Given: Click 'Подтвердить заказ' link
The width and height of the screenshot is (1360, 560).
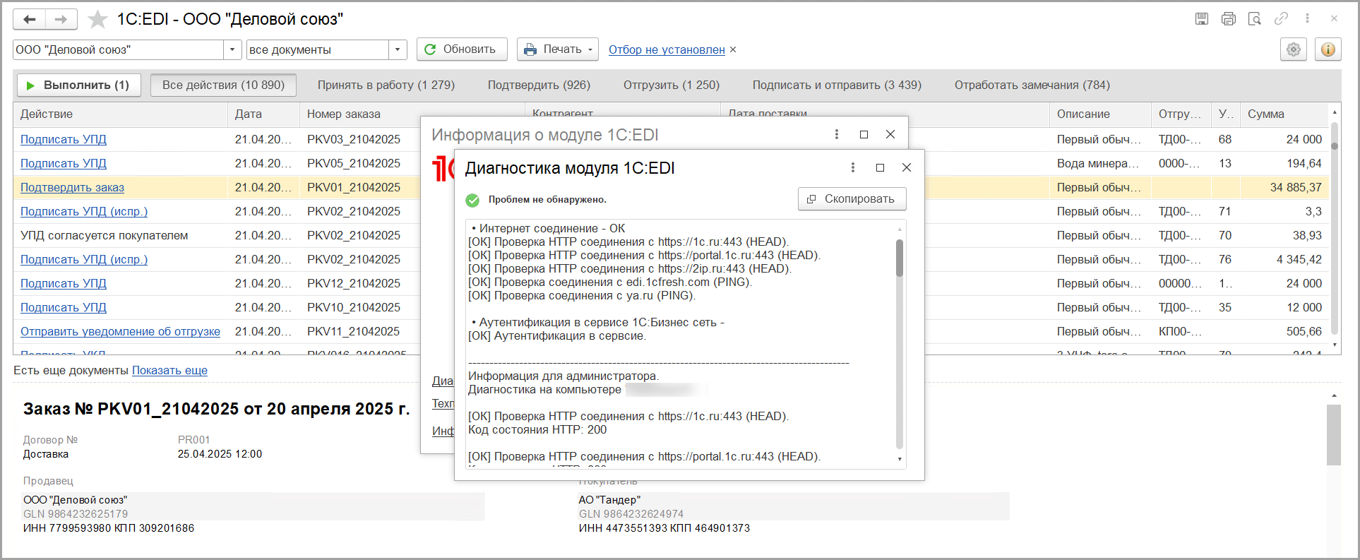Looking at the screenshot, I should coord(72,187).
